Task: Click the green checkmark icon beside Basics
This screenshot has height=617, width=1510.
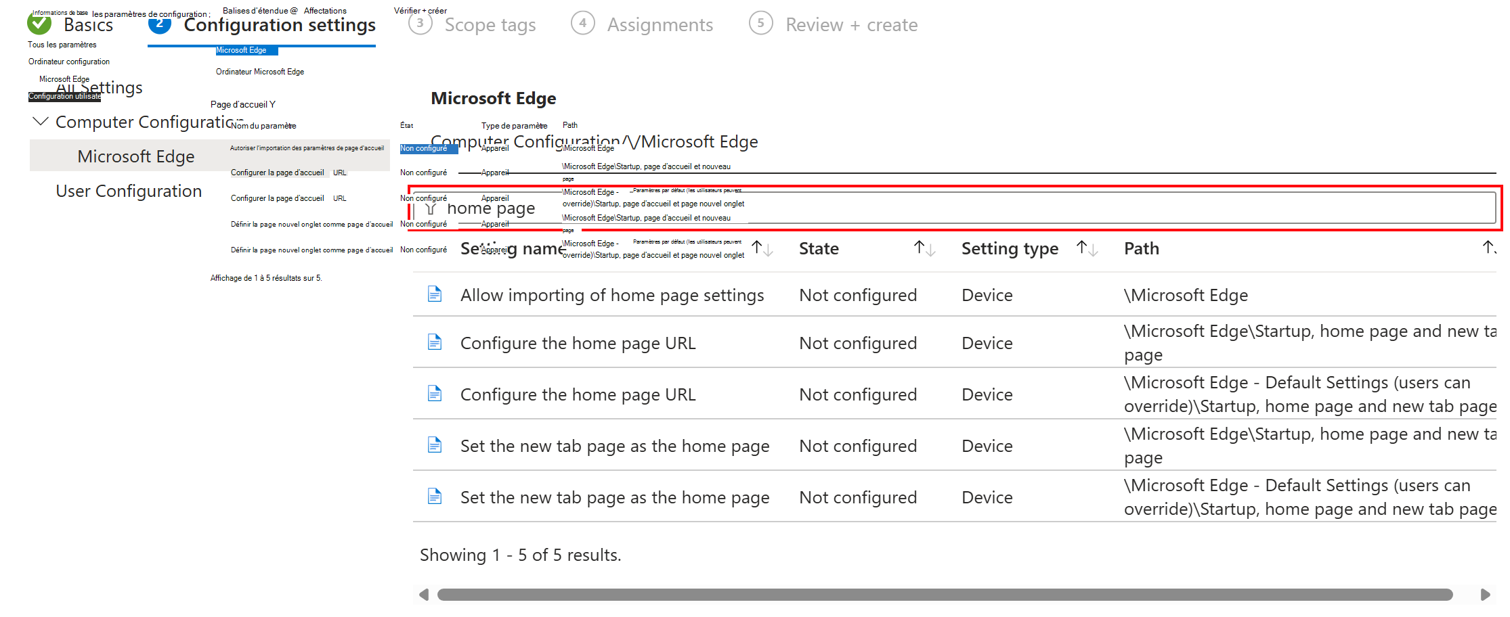Action: click(39, 24)
